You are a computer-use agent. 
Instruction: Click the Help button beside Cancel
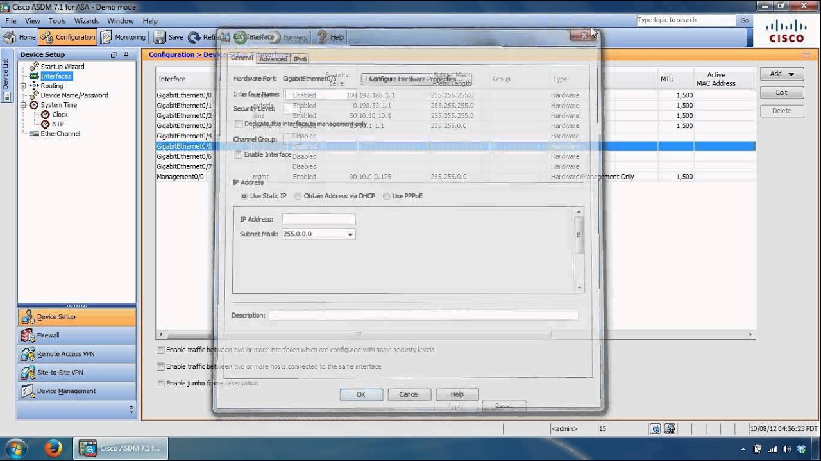(x=457, y=394)
